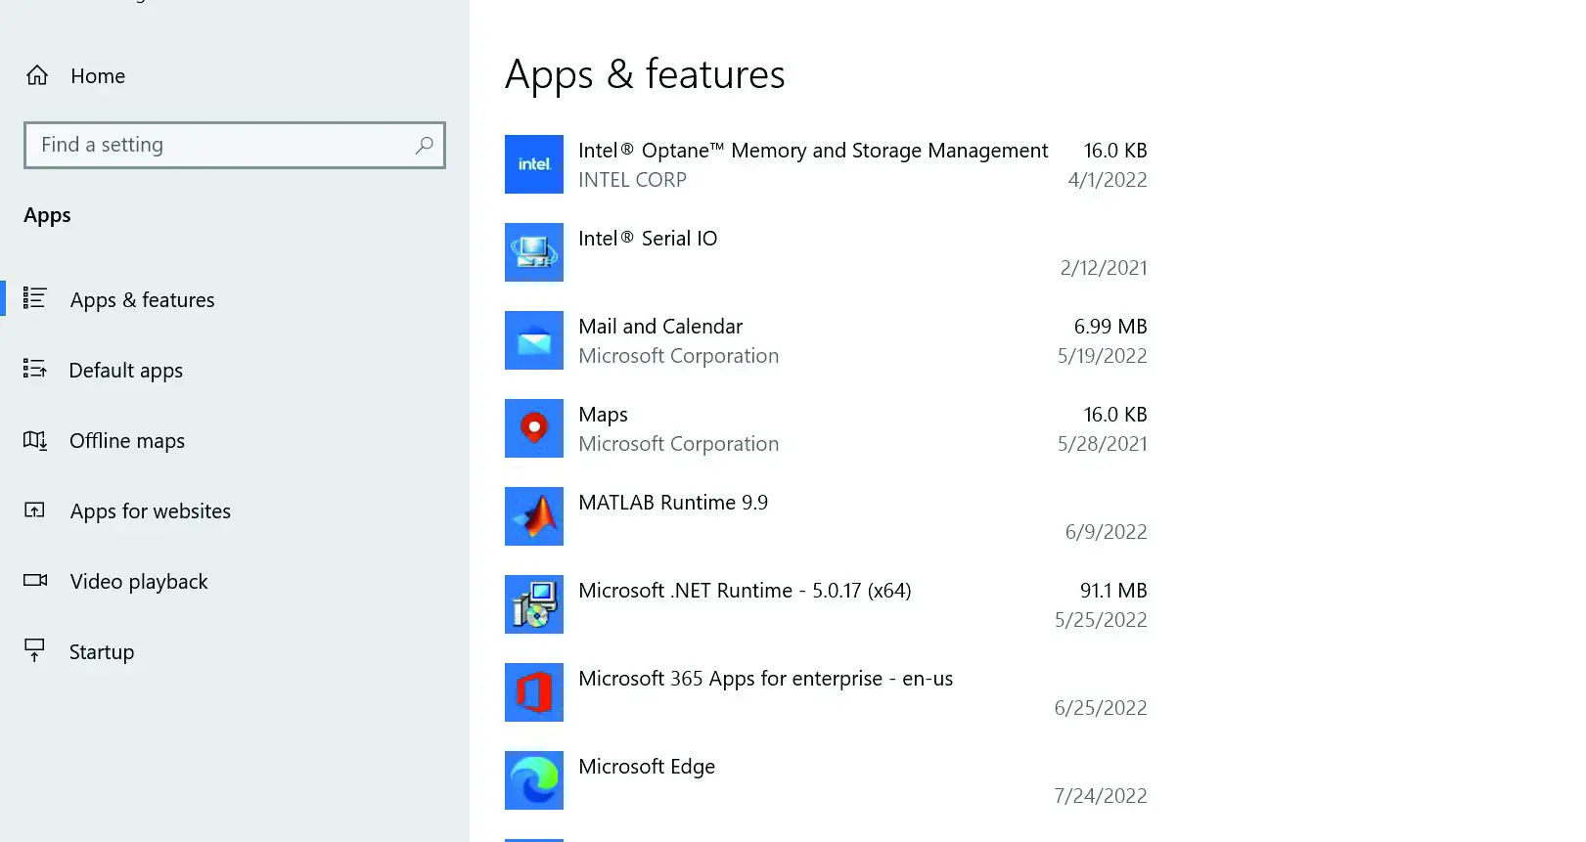1586x842 pixels.
Task: Open Apps for websites page
Action: click(150, 511)
